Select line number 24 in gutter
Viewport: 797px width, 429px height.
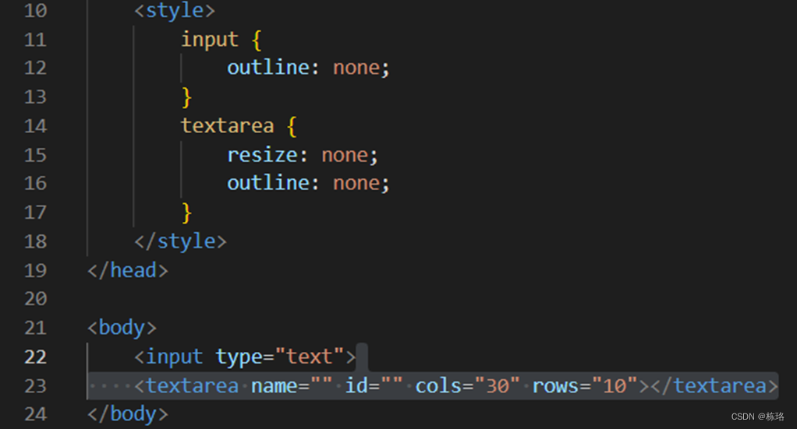(x=36, y=413)
